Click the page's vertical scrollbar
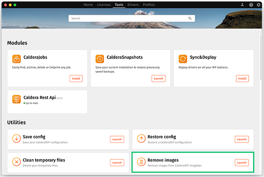264x177 pixels. [x=261, y=57]
